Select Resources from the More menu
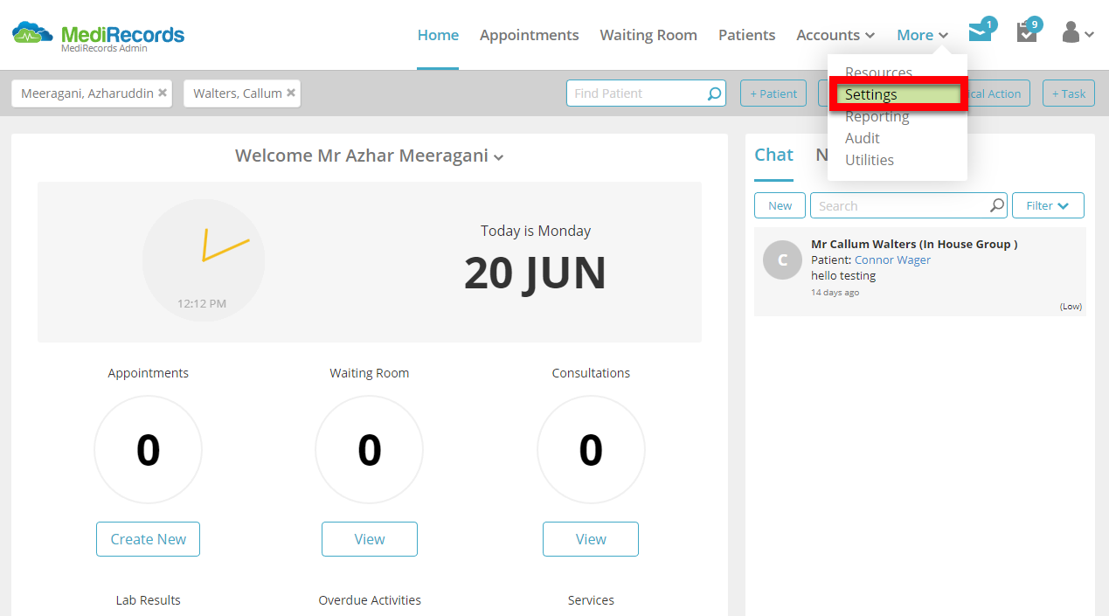The width and height of the screenshot is (1109, 616). (878, 73)
